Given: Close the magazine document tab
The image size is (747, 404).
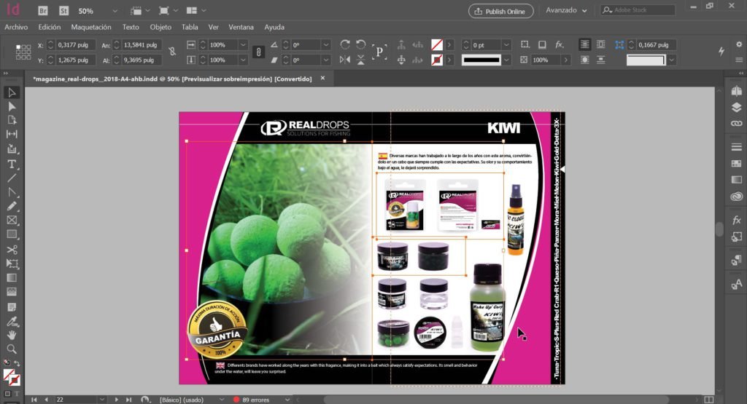Looking at the screenshot, I should pos(322,78).
